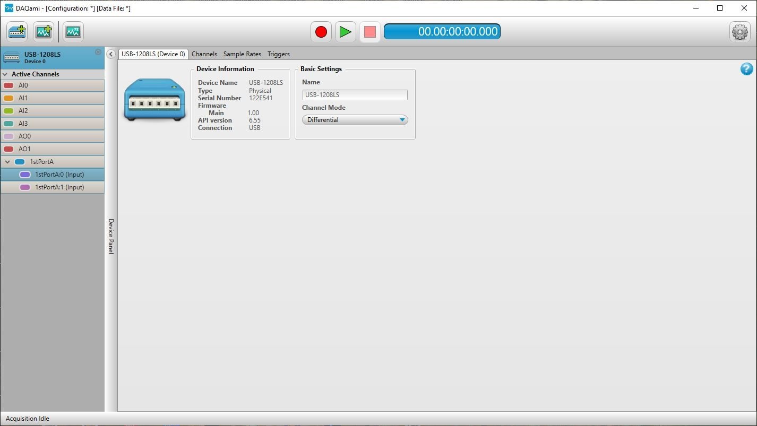This screenshot has height=426, width=757.
Task: Open the display view toolbar icon
Action: pyautogui.click(x=73, y=32)
